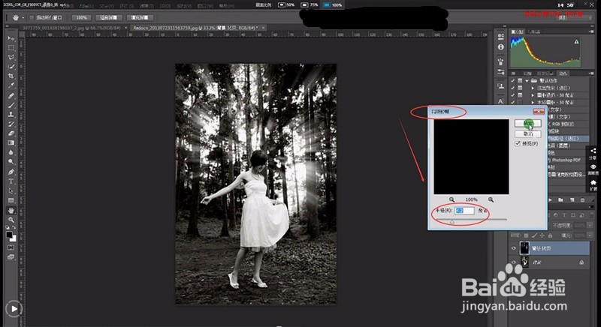Change screen mode via toolbox icon

click(x=11, y=257)
